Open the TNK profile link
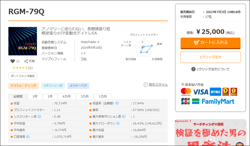 pos(83,59)
